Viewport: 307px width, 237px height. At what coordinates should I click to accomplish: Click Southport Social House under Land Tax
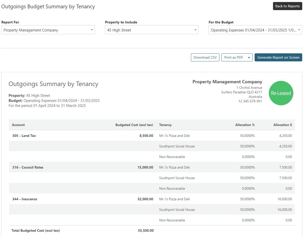177,146
